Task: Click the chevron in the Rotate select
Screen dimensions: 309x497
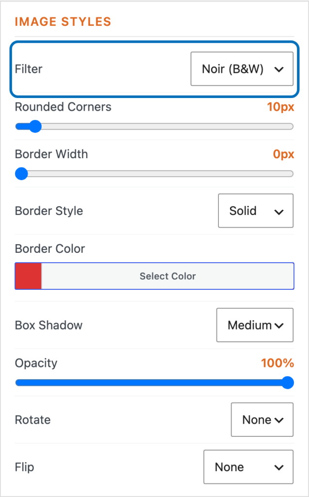Action: [279, 420]
